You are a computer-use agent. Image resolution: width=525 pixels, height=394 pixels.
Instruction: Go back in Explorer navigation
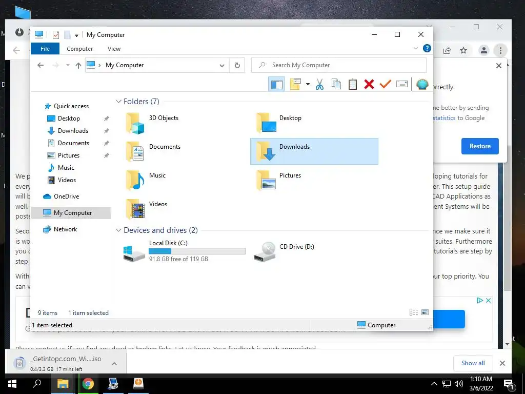click(x=41, y=65)
